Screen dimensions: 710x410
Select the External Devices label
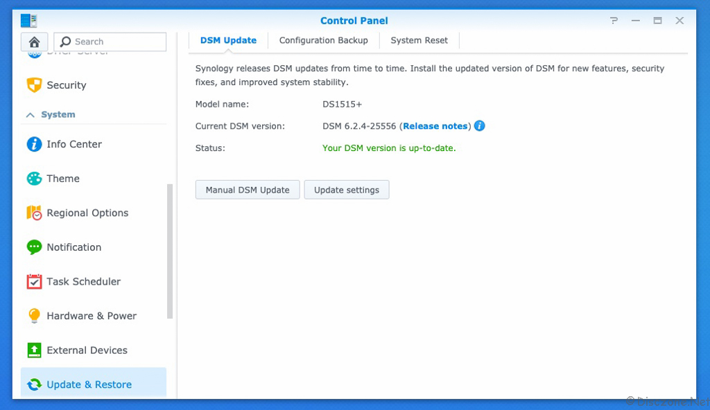point(87,350)
